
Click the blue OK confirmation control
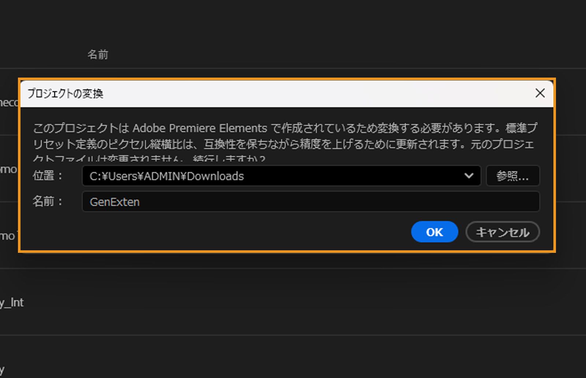434,232
